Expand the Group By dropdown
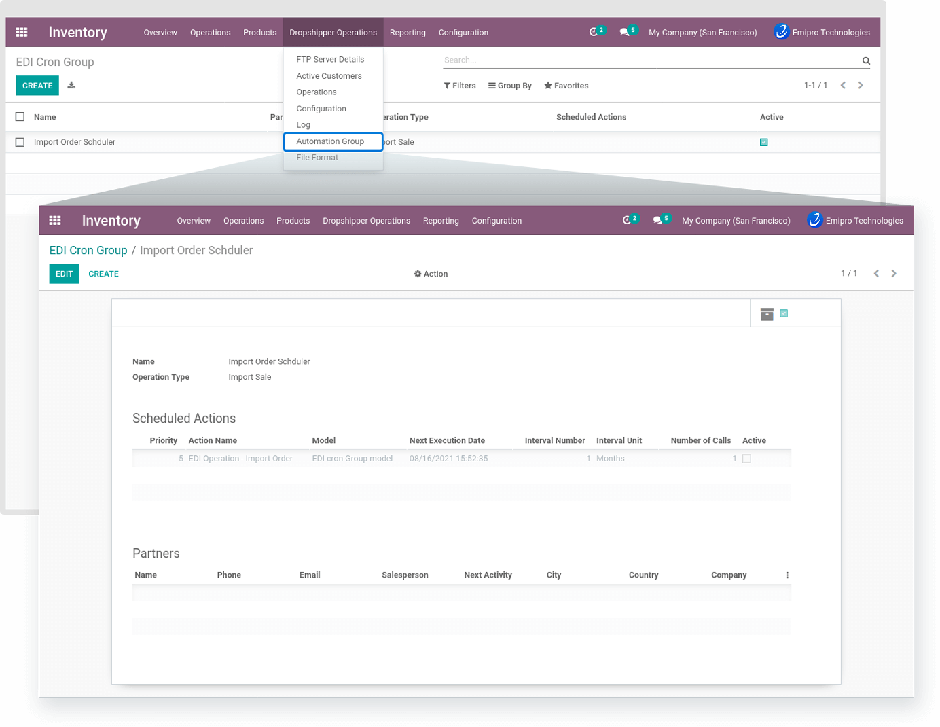Image resolution: width=940 pixels, height=727 pixels. pyautogui.click(x=509, y=86)
